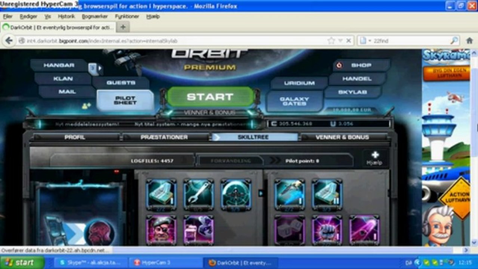The width and height of the screenshot is (478, 269).
Task: Select the purple missile streak skill icon
Action: [364, 230]
